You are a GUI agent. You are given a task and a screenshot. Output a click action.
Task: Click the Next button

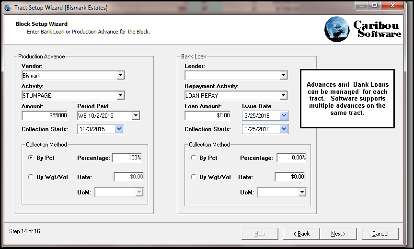point(338,234)
